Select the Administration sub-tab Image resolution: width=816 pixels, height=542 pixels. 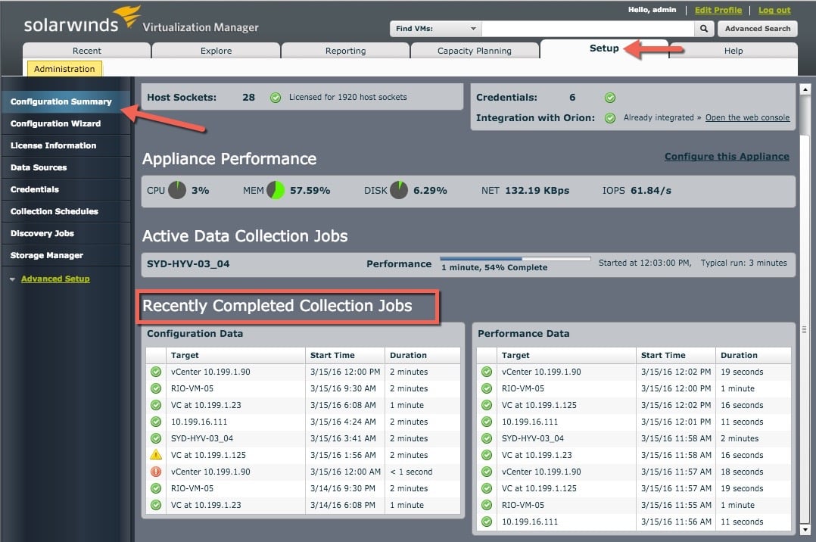pos(64,69)
